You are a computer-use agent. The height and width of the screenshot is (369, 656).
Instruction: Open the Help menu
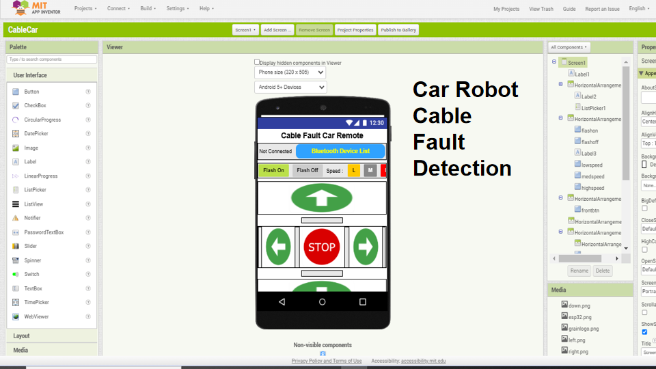coord(206,8)
